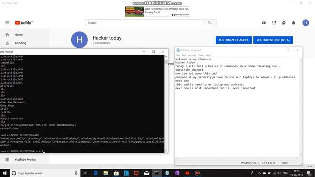Click 'Ln 2, Col 15' in Notepad status bar

269,163
